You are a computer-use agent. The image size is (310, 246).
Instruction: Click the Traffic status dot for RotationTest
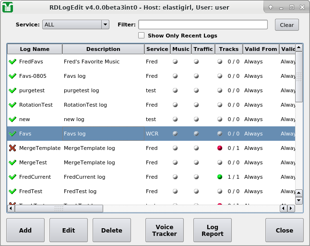(196, 105)
